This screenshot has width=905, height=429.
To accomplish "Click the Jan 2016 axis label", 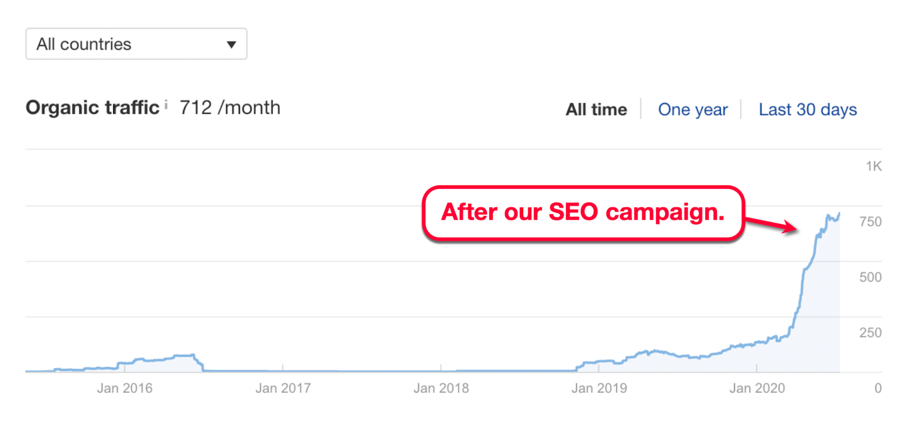I will 124,388.
